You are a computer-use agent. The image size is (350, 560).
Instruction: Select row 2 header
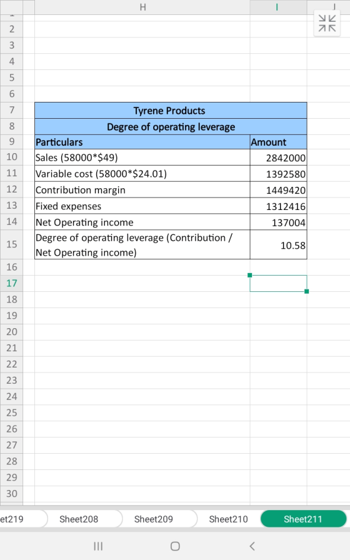11,29
